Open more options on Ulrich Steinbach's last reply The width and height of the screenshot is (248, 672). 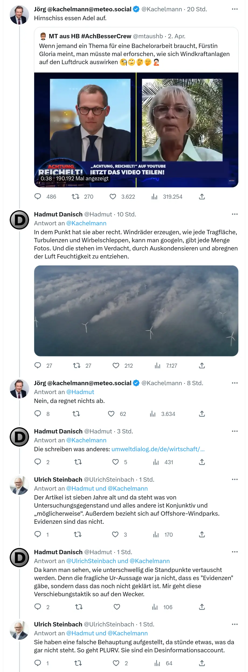tap(235, 624)
